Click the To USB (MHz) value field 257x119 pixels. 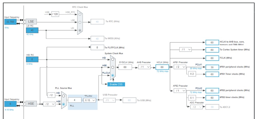click(x=129, y=100)
